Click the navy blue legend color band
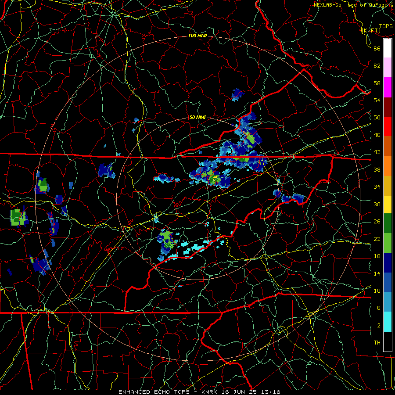Viewport: 395px width, 395px height. click(x=388, y=263)
